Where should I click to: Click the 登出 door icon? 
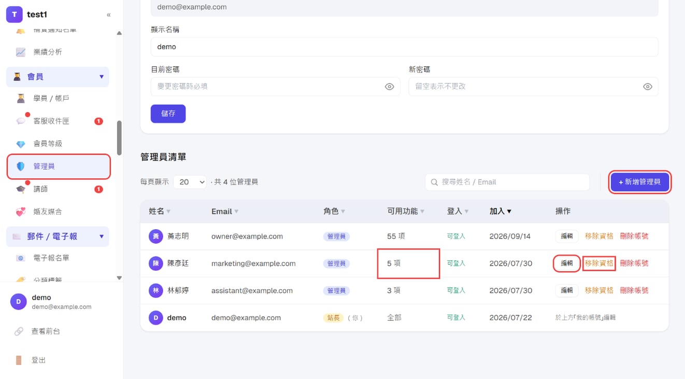pos(19,360)
